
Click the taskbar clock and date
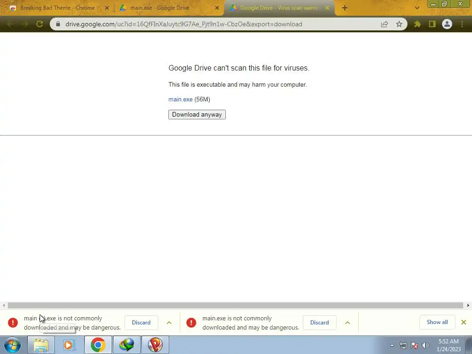(x=448, y=345)
